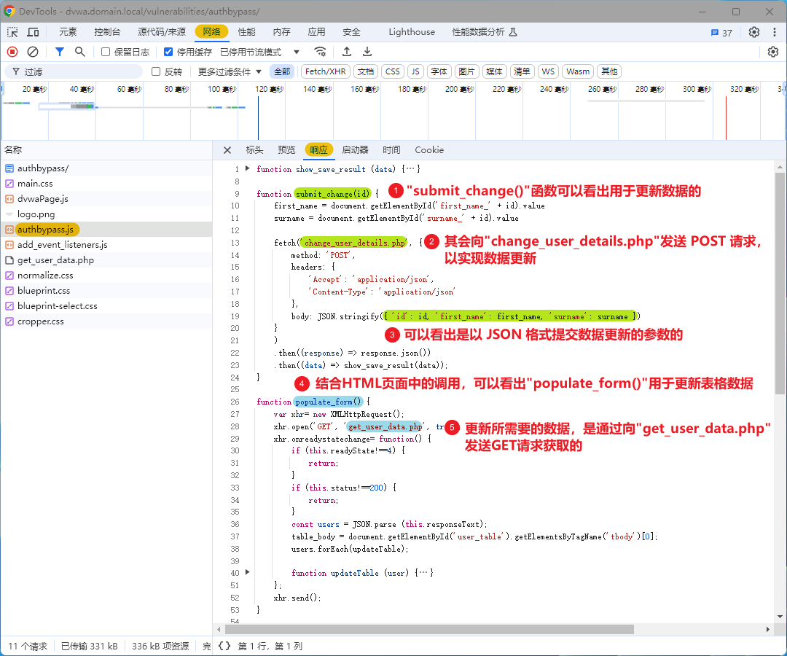Open network search magnifier
This screenshot has width=787, height=656.
pos(80,52)
